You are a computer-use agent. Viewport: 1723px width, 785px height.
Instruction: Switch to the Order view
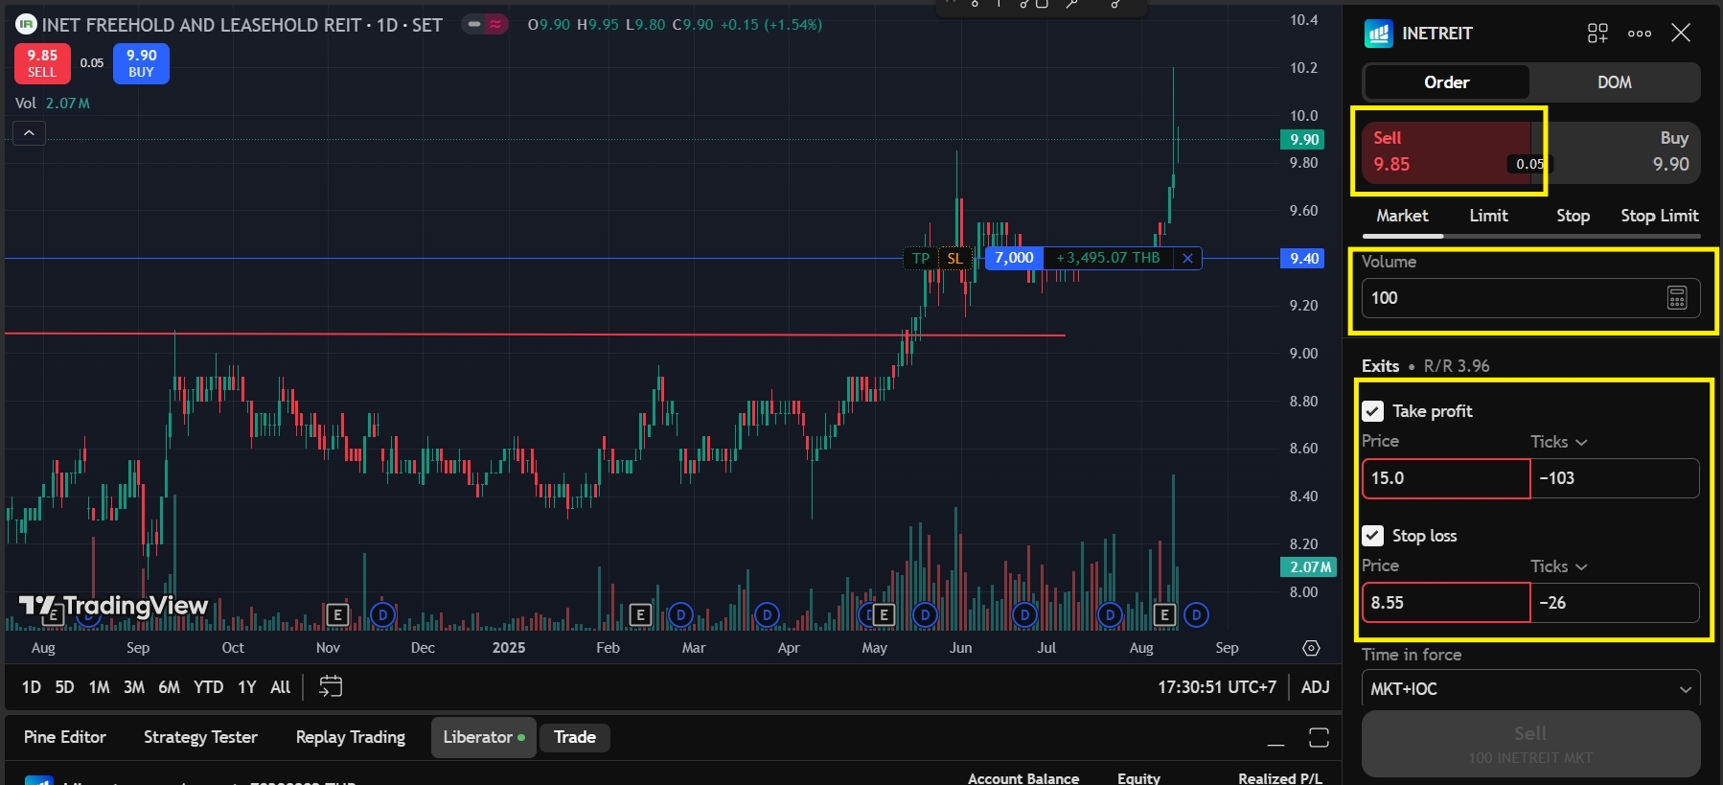click(1446, 82)
